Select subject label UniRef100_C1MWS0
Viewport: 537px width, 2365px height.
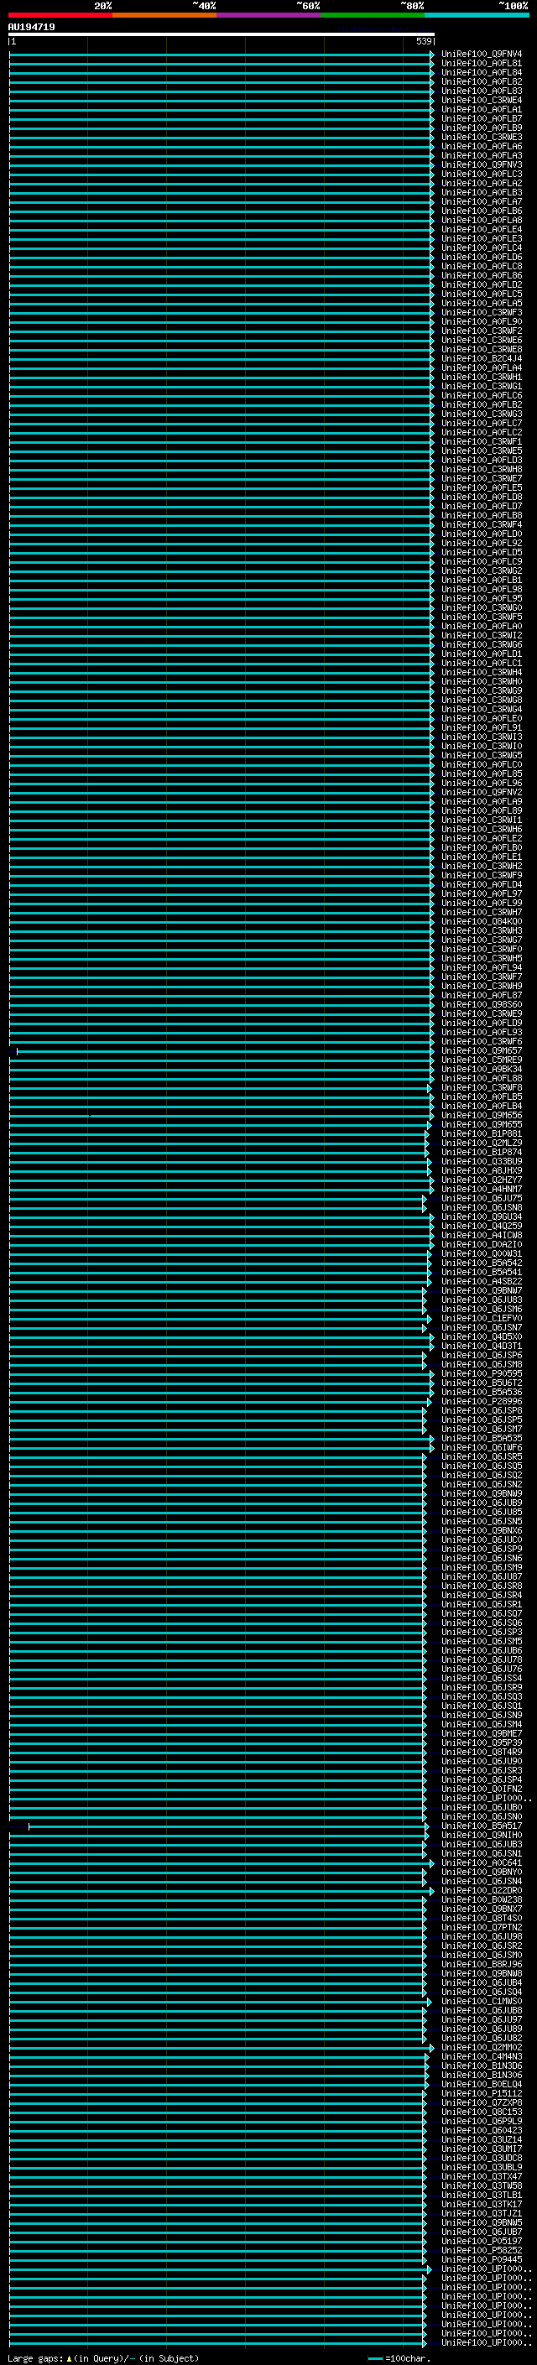click(482, 2002)
